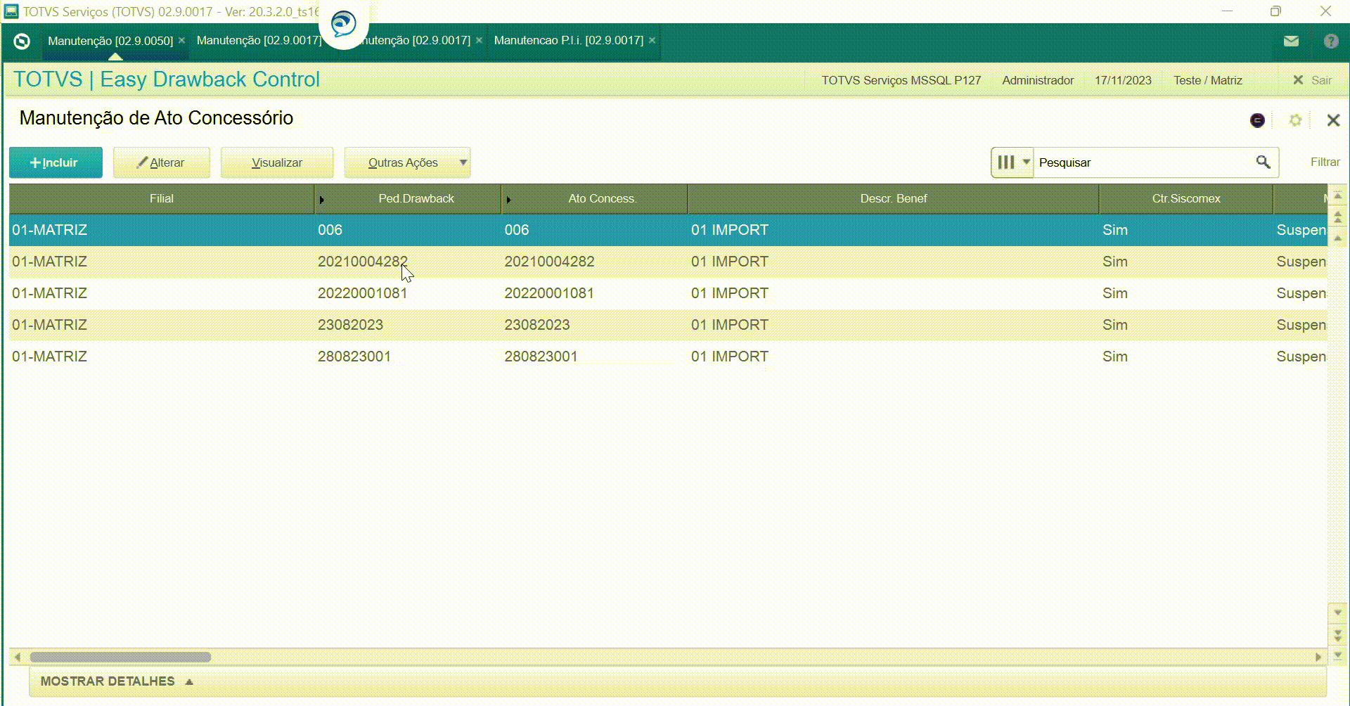Close the Manutencao P.I.i. tab

[x=652, y=40]
